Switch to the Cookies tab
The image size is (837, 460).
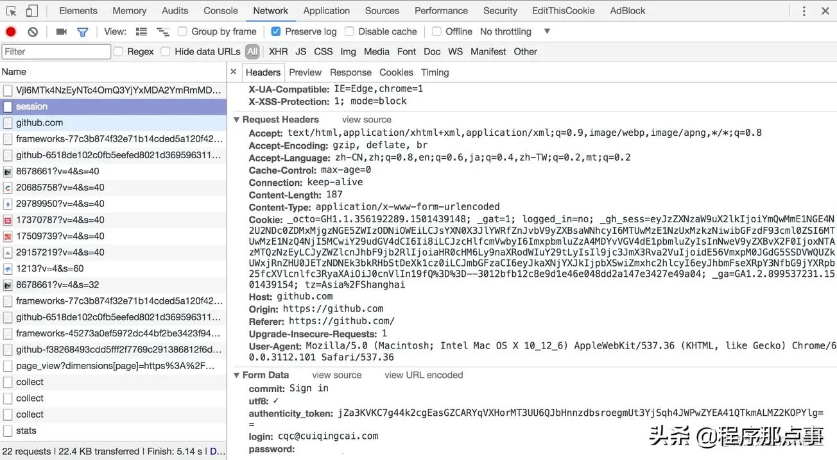396,72
